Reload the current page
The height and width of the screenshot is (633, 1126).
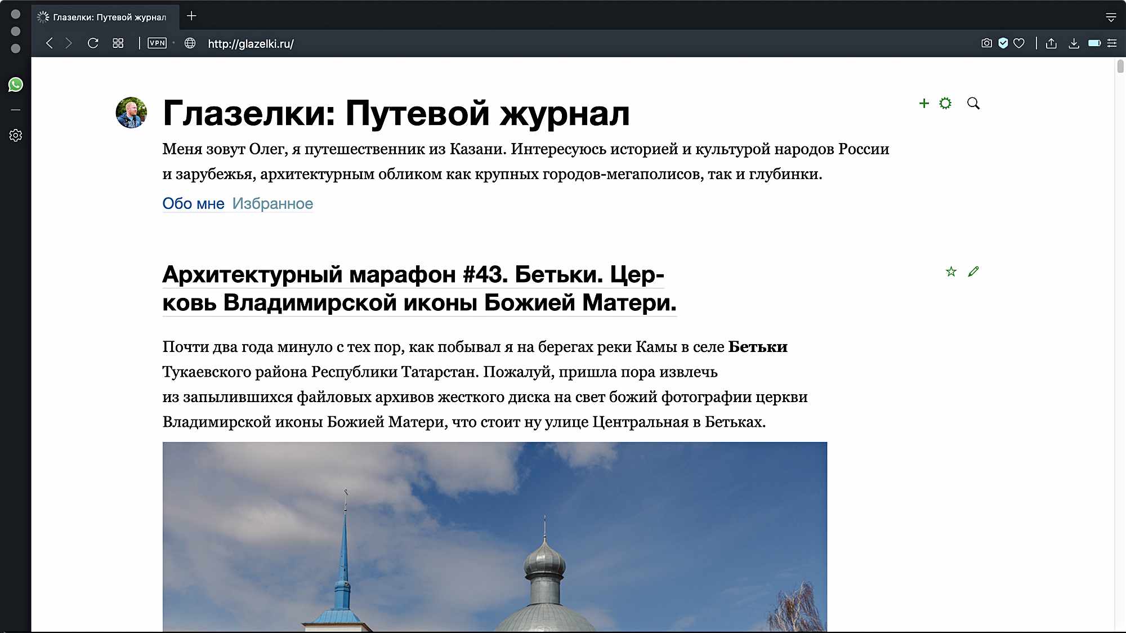pos(93,43)
